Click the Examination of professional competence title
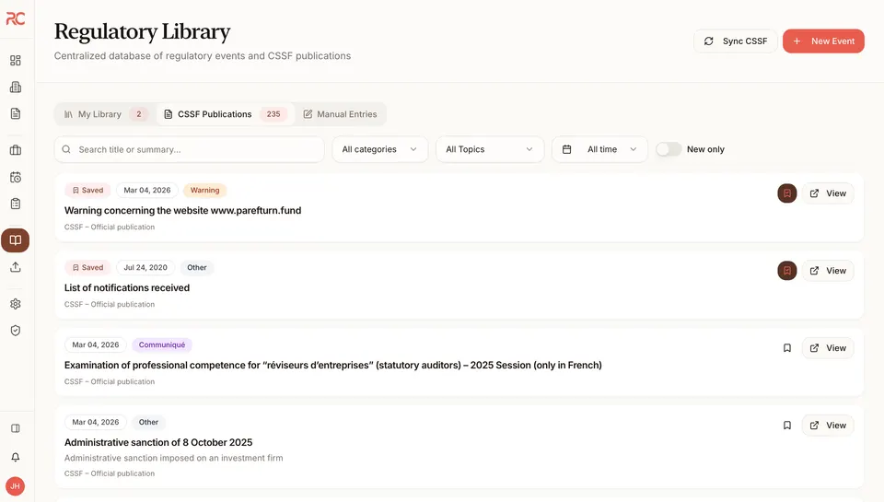Screen dimensions: 884x502 click(x=333, y=365)
